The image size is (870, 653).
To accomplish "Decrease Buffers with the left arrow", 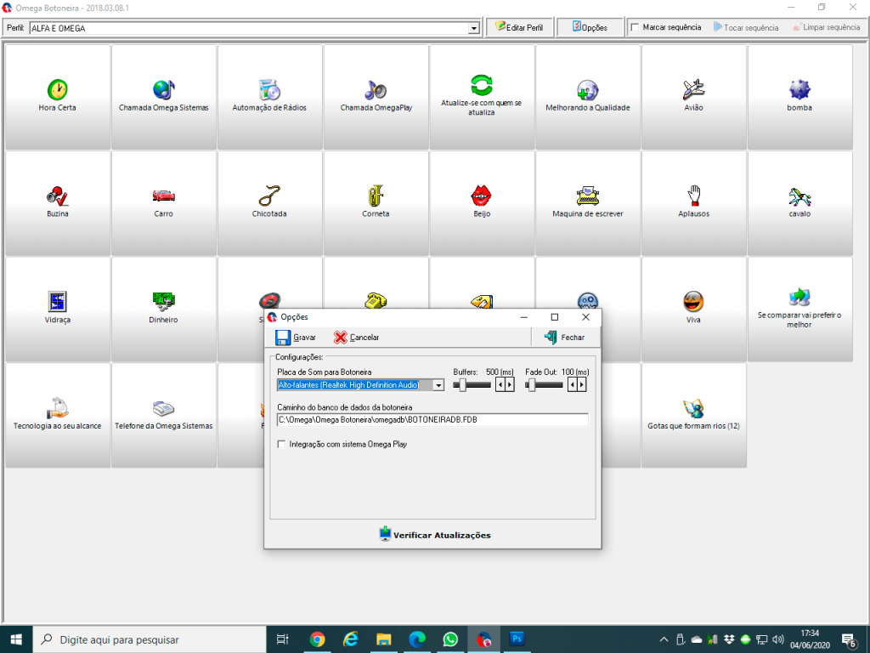I will tap(500, 385).
